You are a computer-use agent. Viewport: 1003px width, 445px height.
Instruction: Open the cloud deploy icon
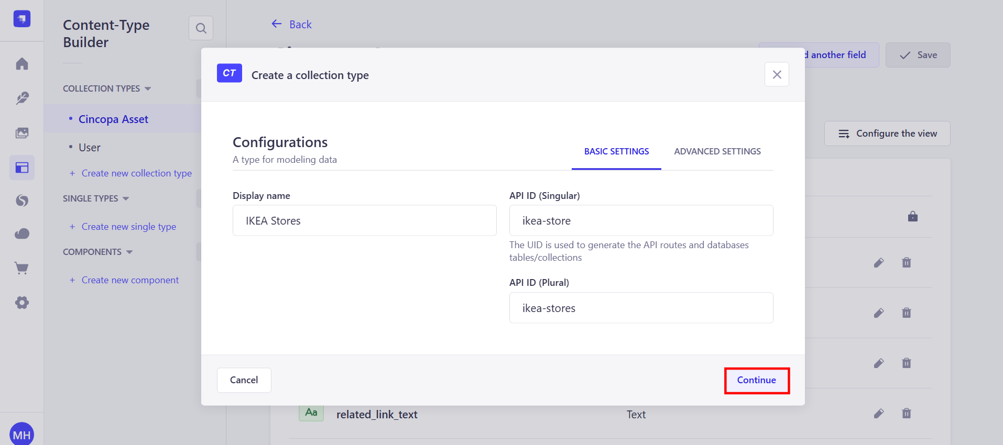point(22,233)
